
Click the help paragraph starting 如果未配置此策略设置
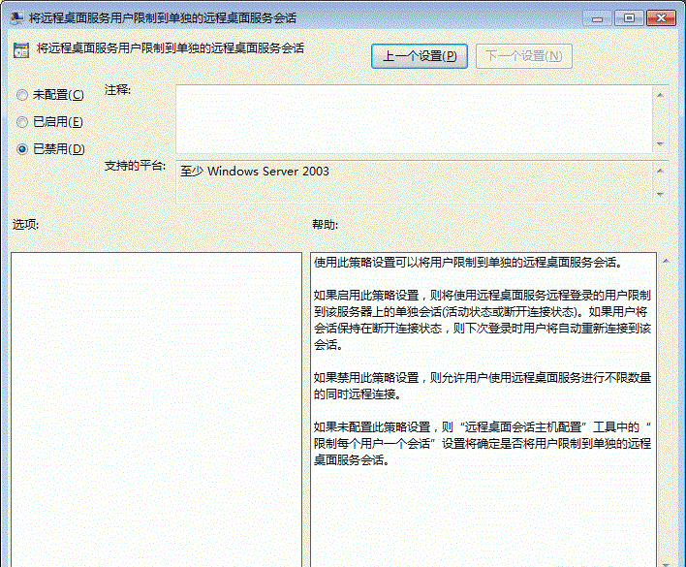[x=483, y=444]
